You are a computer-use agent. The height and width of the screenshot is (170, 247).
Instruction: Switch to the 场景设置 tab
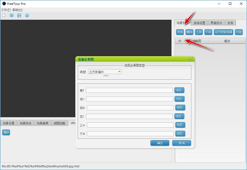pos(9,123)
